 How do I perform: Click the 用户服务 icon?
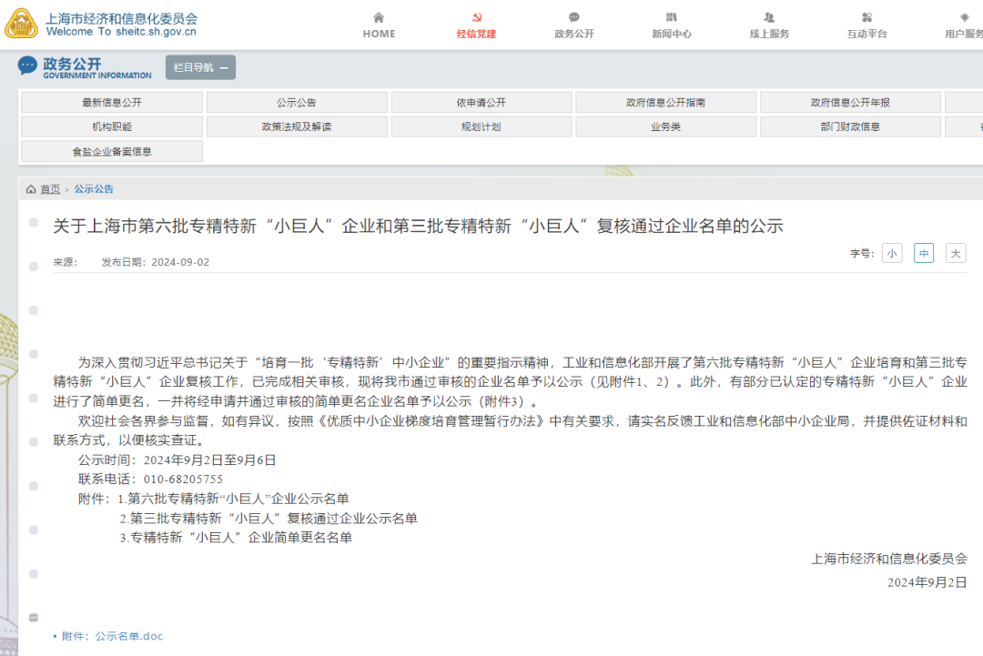pyautogui.click(x=964, y=17)
